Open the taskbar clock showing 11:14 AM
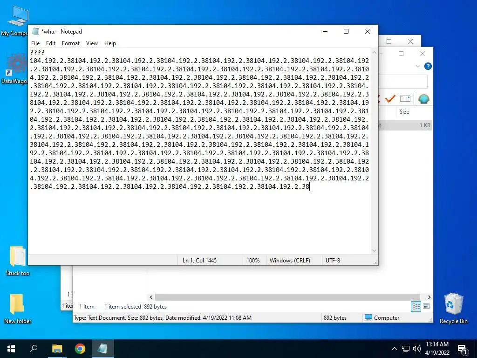The width and height of the screenshot is (477, 358). click(x=437, y=349)
